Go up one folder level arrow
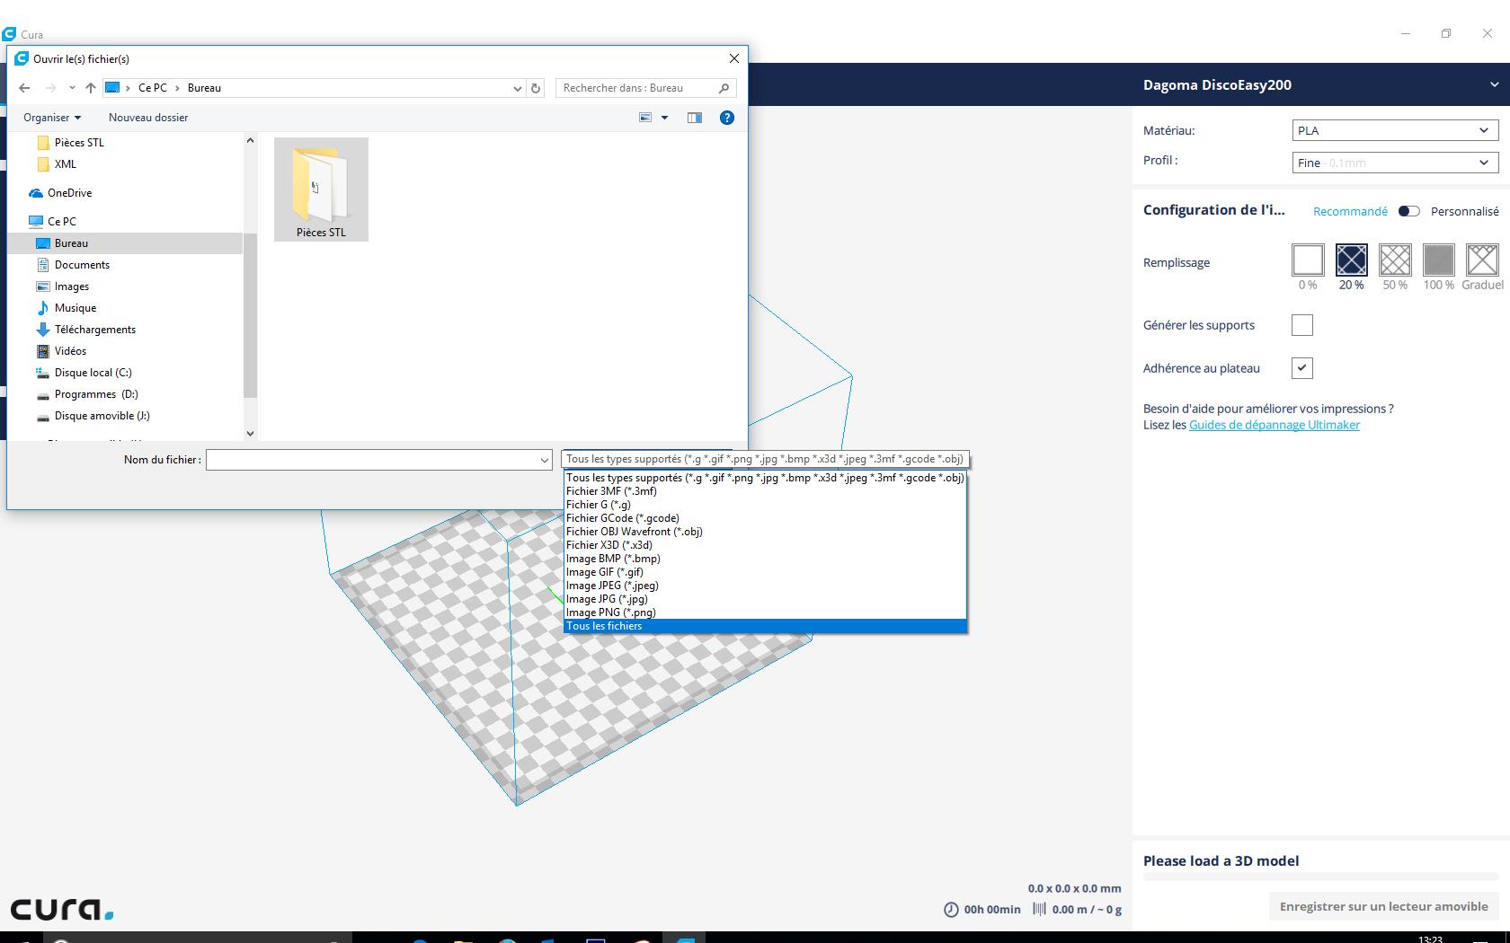This screenshot has height=943, width=1510. pos(90,88)
